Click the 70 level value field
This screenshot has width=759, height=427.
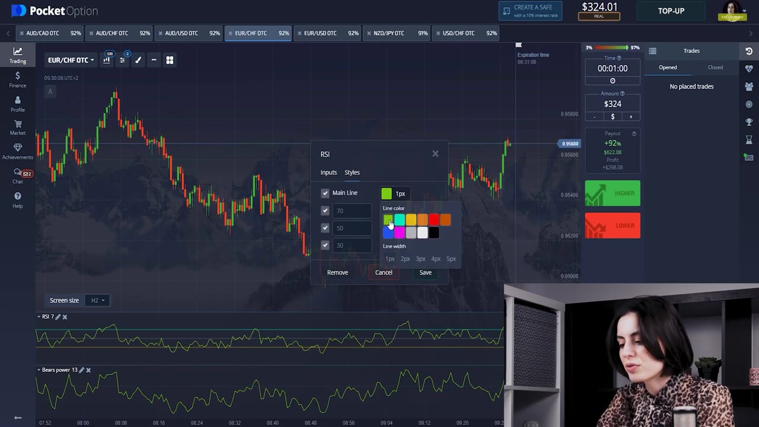(352, 211)
